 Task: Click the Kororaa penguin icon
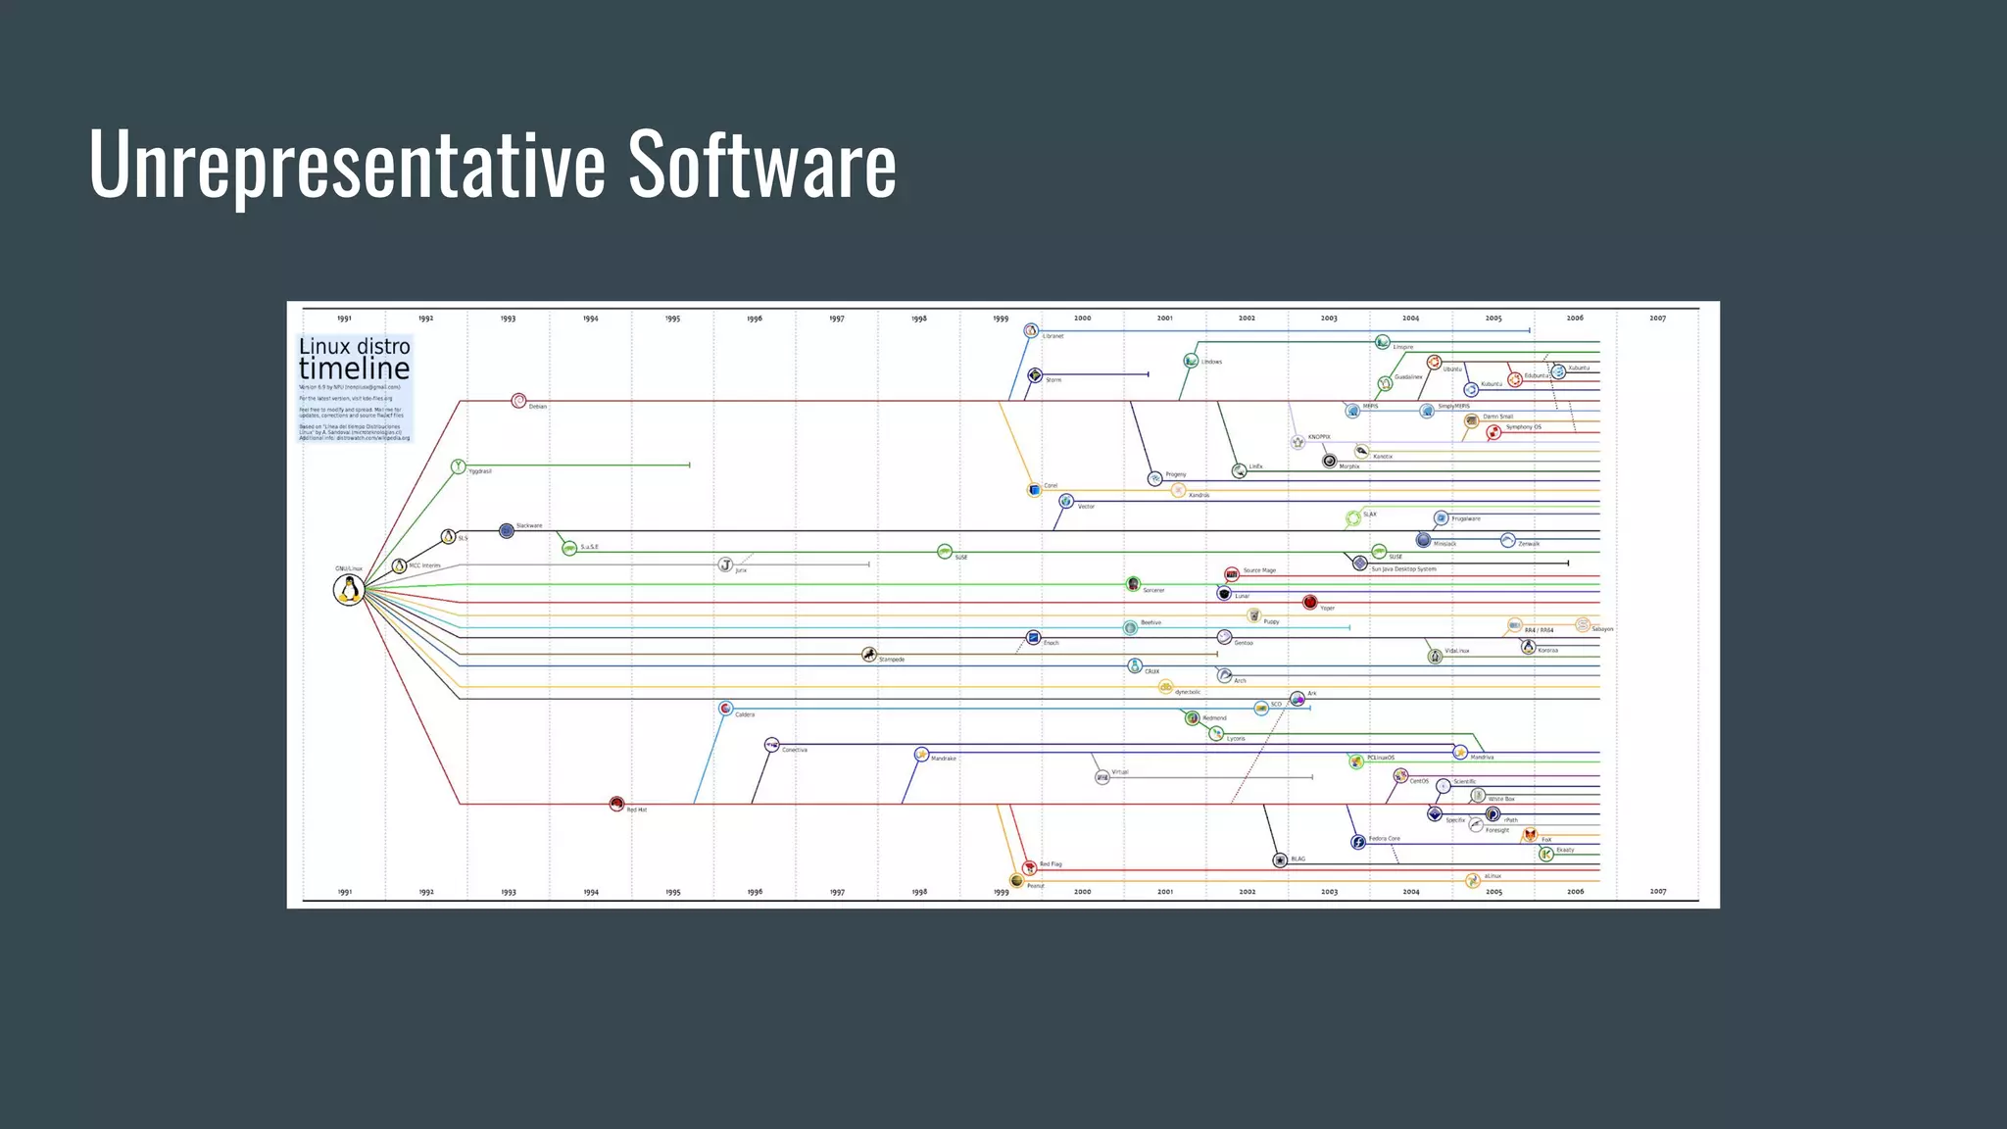point(1528,647)
